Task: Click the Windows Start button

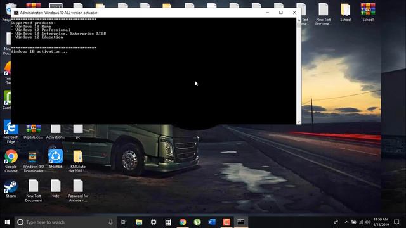Action: [x=7, y=222]
